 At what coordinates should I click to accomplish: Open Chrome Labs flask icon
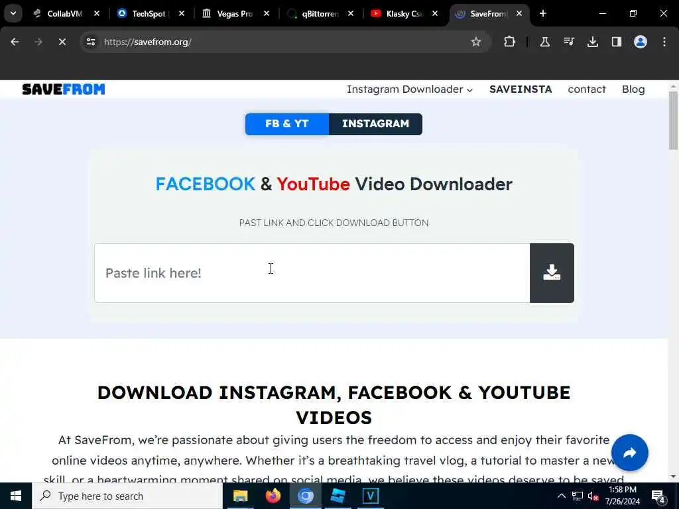click(545, 42)
